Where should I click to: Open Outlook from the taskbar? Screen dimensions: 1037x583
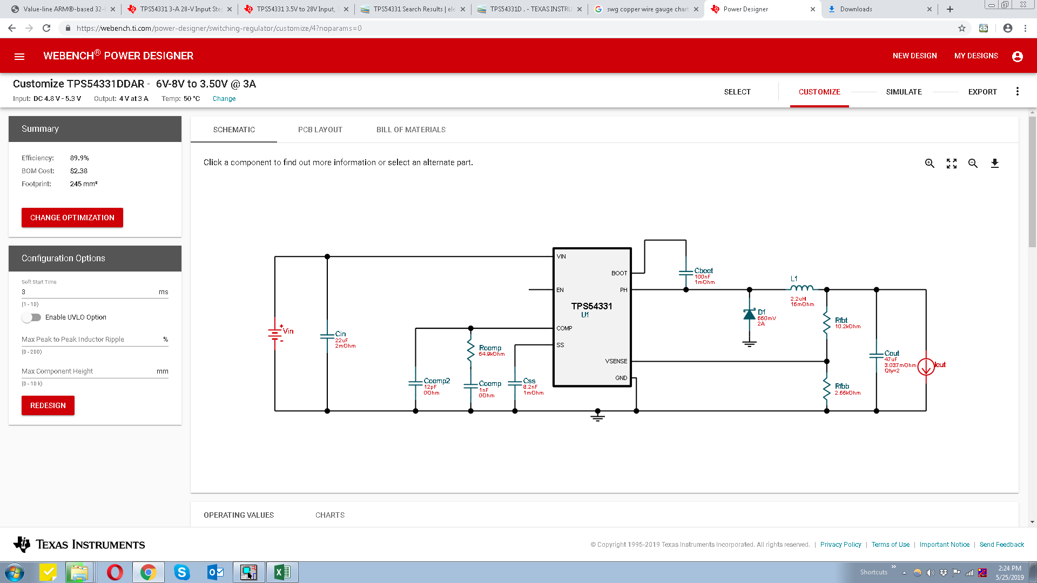pos(216,572)
